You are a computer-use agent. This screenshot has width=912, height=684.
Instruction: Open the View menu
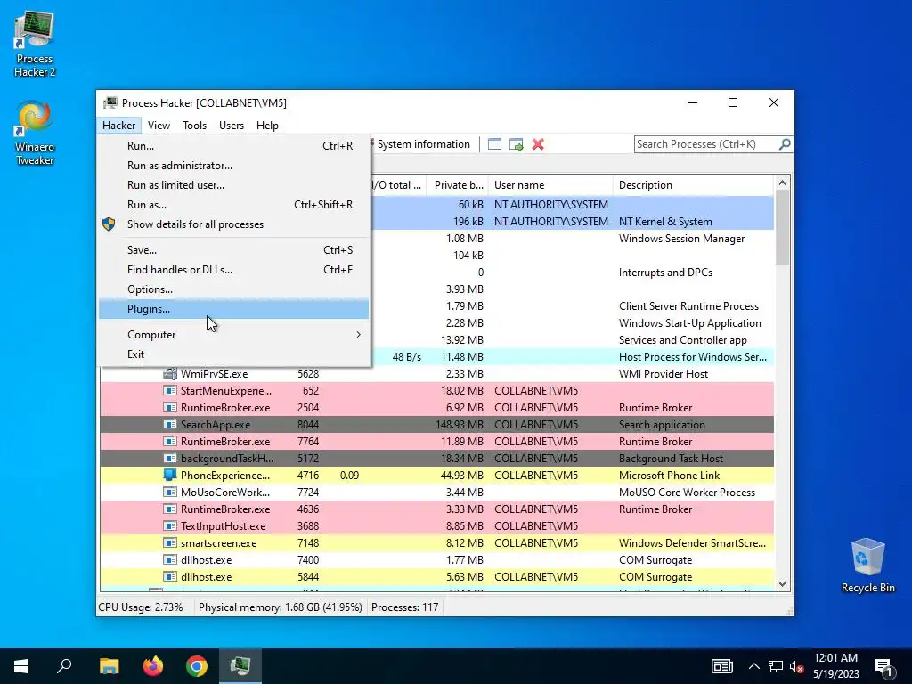tap(159, 125)
